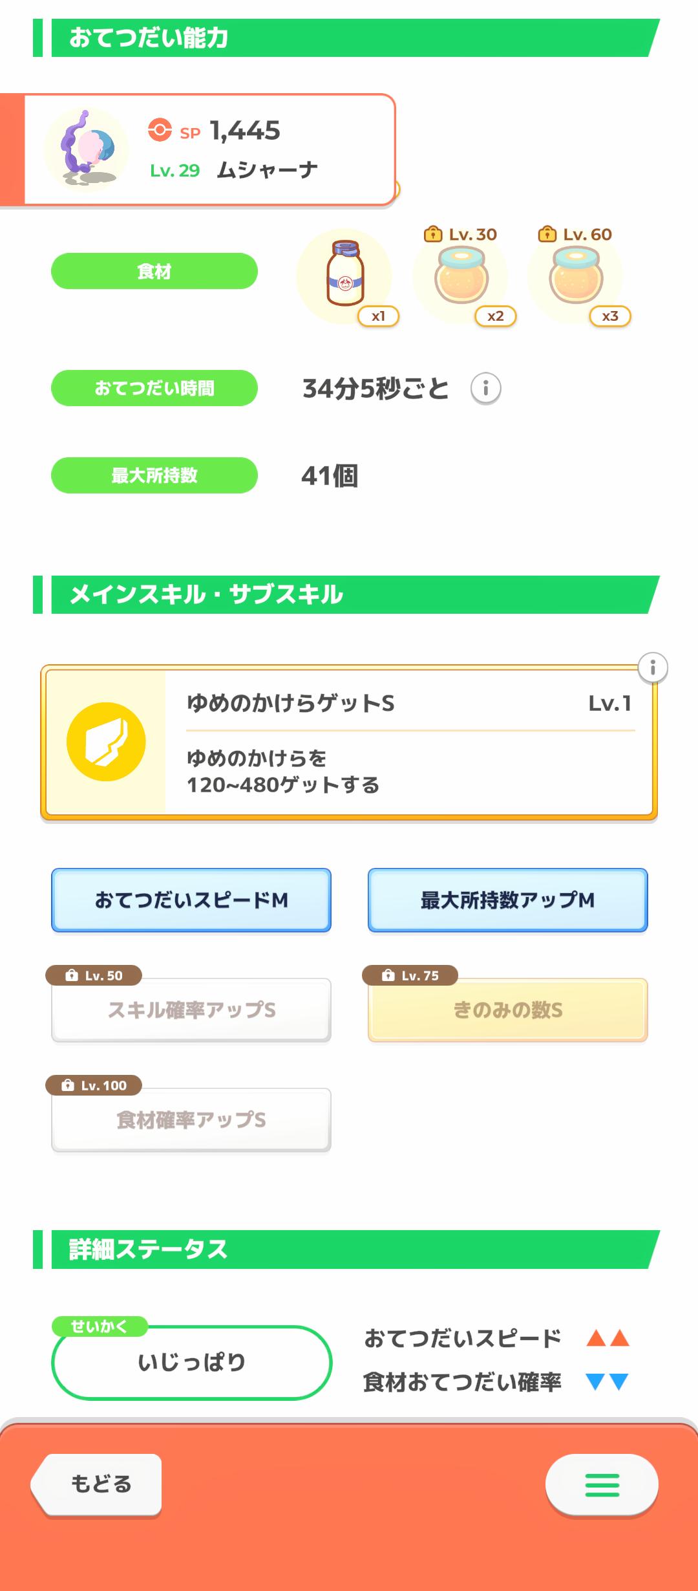Open main skill info icon
Screen dimensions: 698x1591
pyautogui.click(x=653, y=667)
